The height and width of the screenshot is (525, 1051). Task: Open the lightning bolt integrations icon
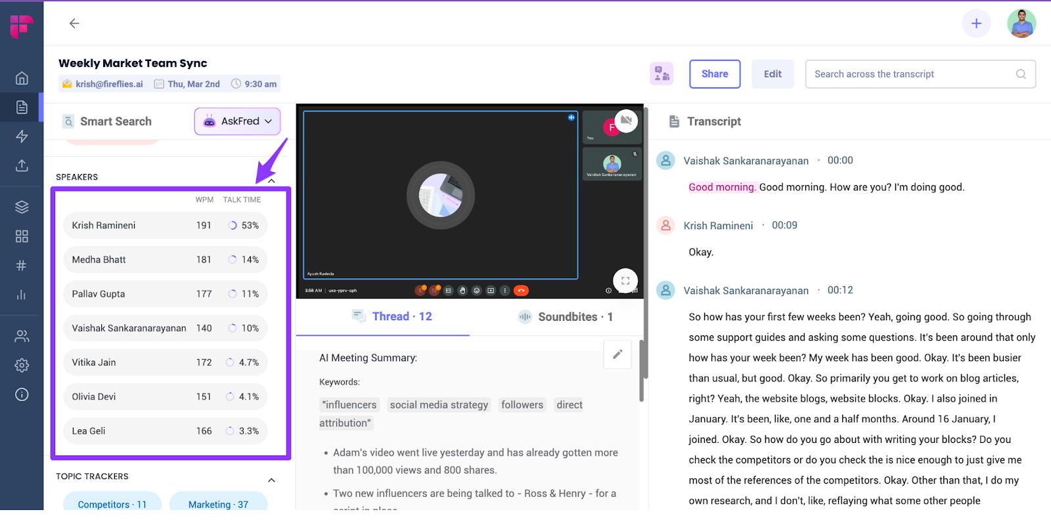tap(22, 136)
